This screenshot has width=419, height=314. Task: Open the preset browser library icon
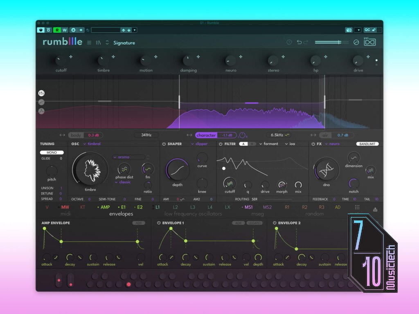tap(98, 43)
